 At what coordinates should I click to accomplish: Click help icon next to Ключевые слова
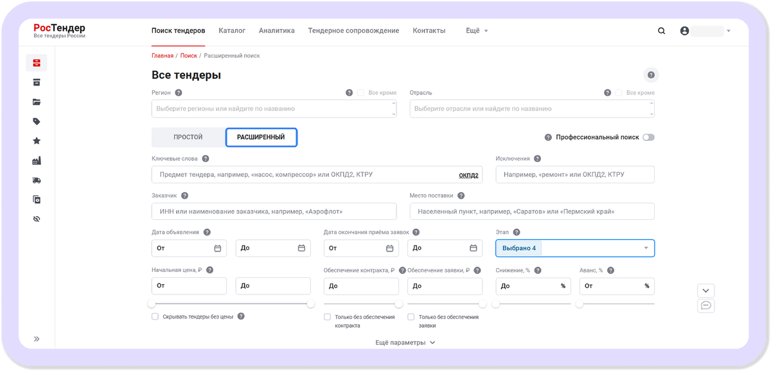click(x=206, y=158)
